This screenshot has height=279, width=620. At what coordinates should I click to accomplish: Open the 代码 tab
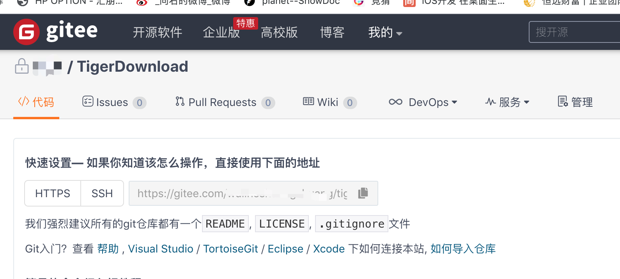tap(36, 102)
